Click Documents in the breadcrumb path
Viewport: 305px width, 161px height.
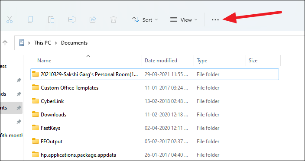tap(75, 43)
